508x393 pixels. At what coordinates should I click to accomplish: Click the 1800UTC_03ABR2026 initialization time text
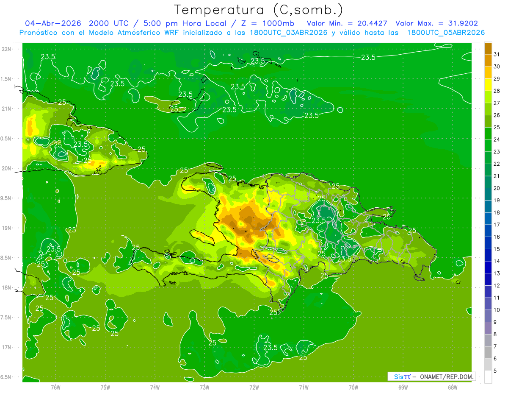(288, 33)
